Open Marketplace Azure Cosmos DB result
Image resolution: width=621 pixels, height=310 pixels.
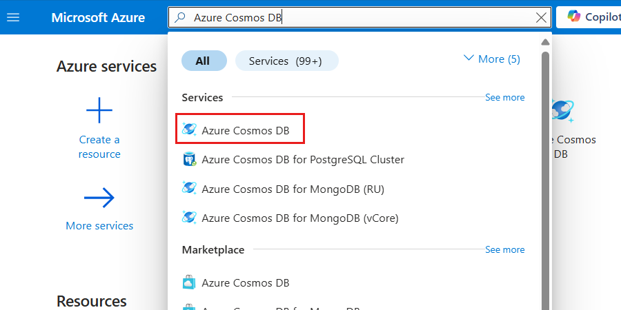pos(245,283)
